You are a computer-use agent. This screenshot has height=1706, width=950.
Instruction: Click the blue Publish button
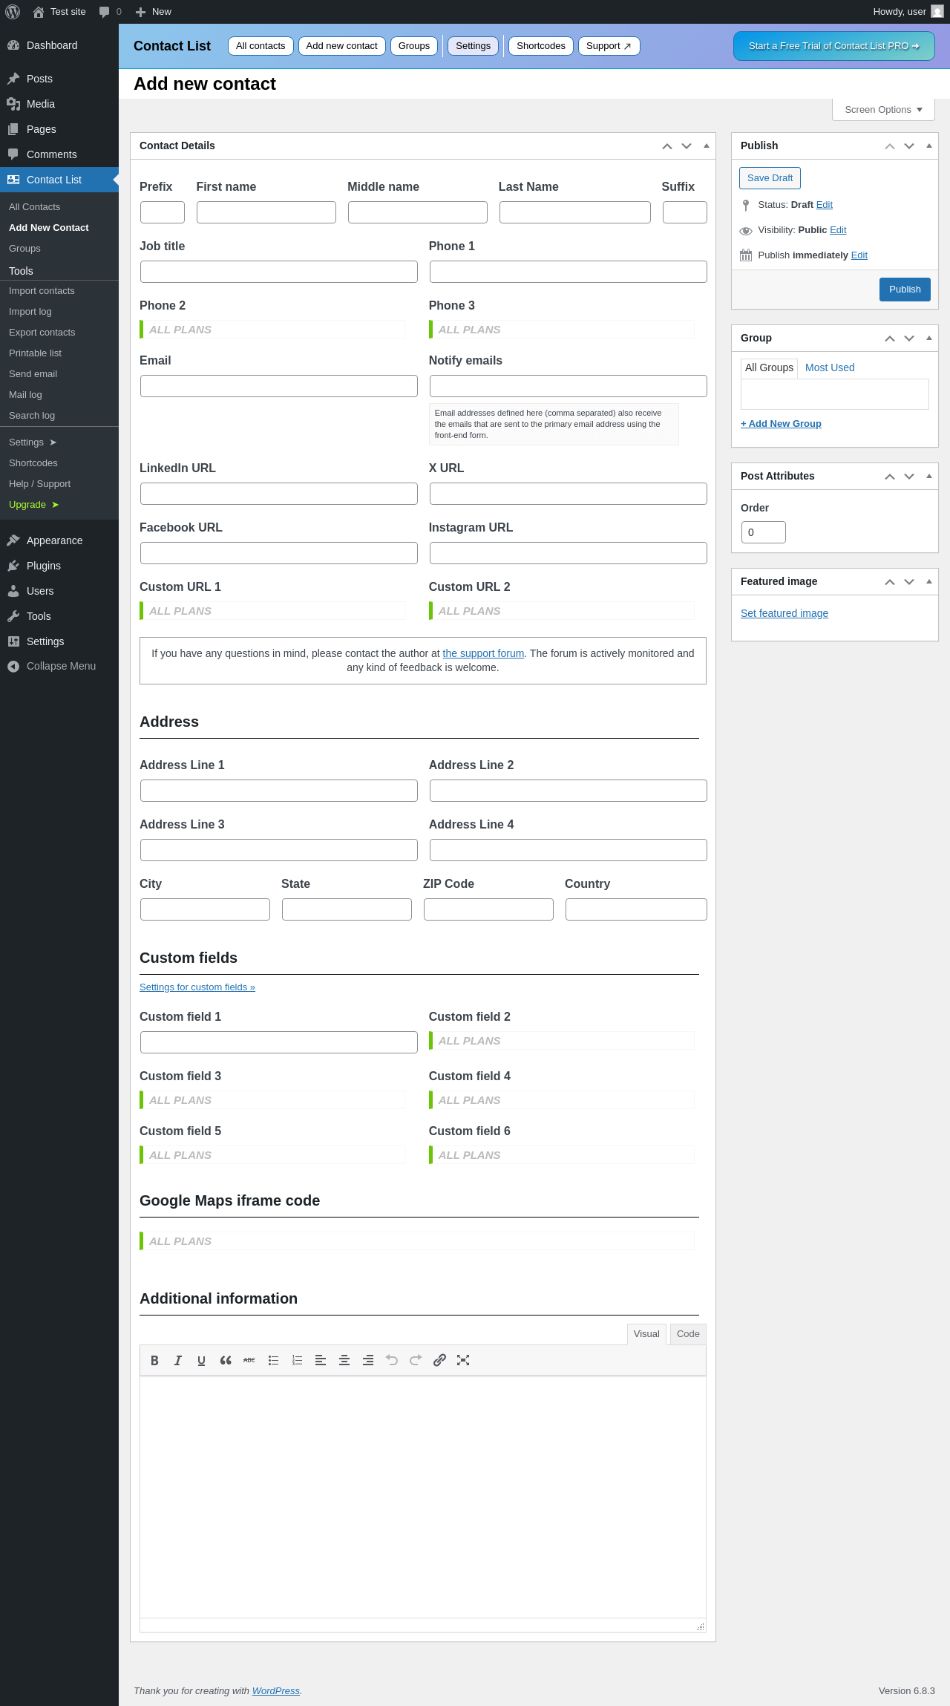tap(905, 290)
